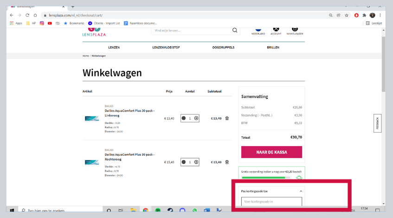Screen dimensions: 393x218
Task: Click the Subtotaal amount €26,80
Action: tap(297, 107)
